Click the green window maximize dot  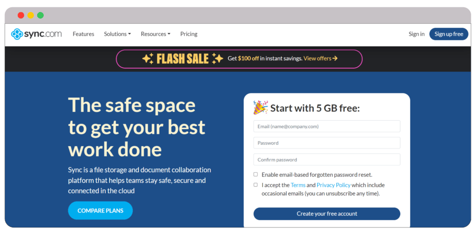[40, 15]
